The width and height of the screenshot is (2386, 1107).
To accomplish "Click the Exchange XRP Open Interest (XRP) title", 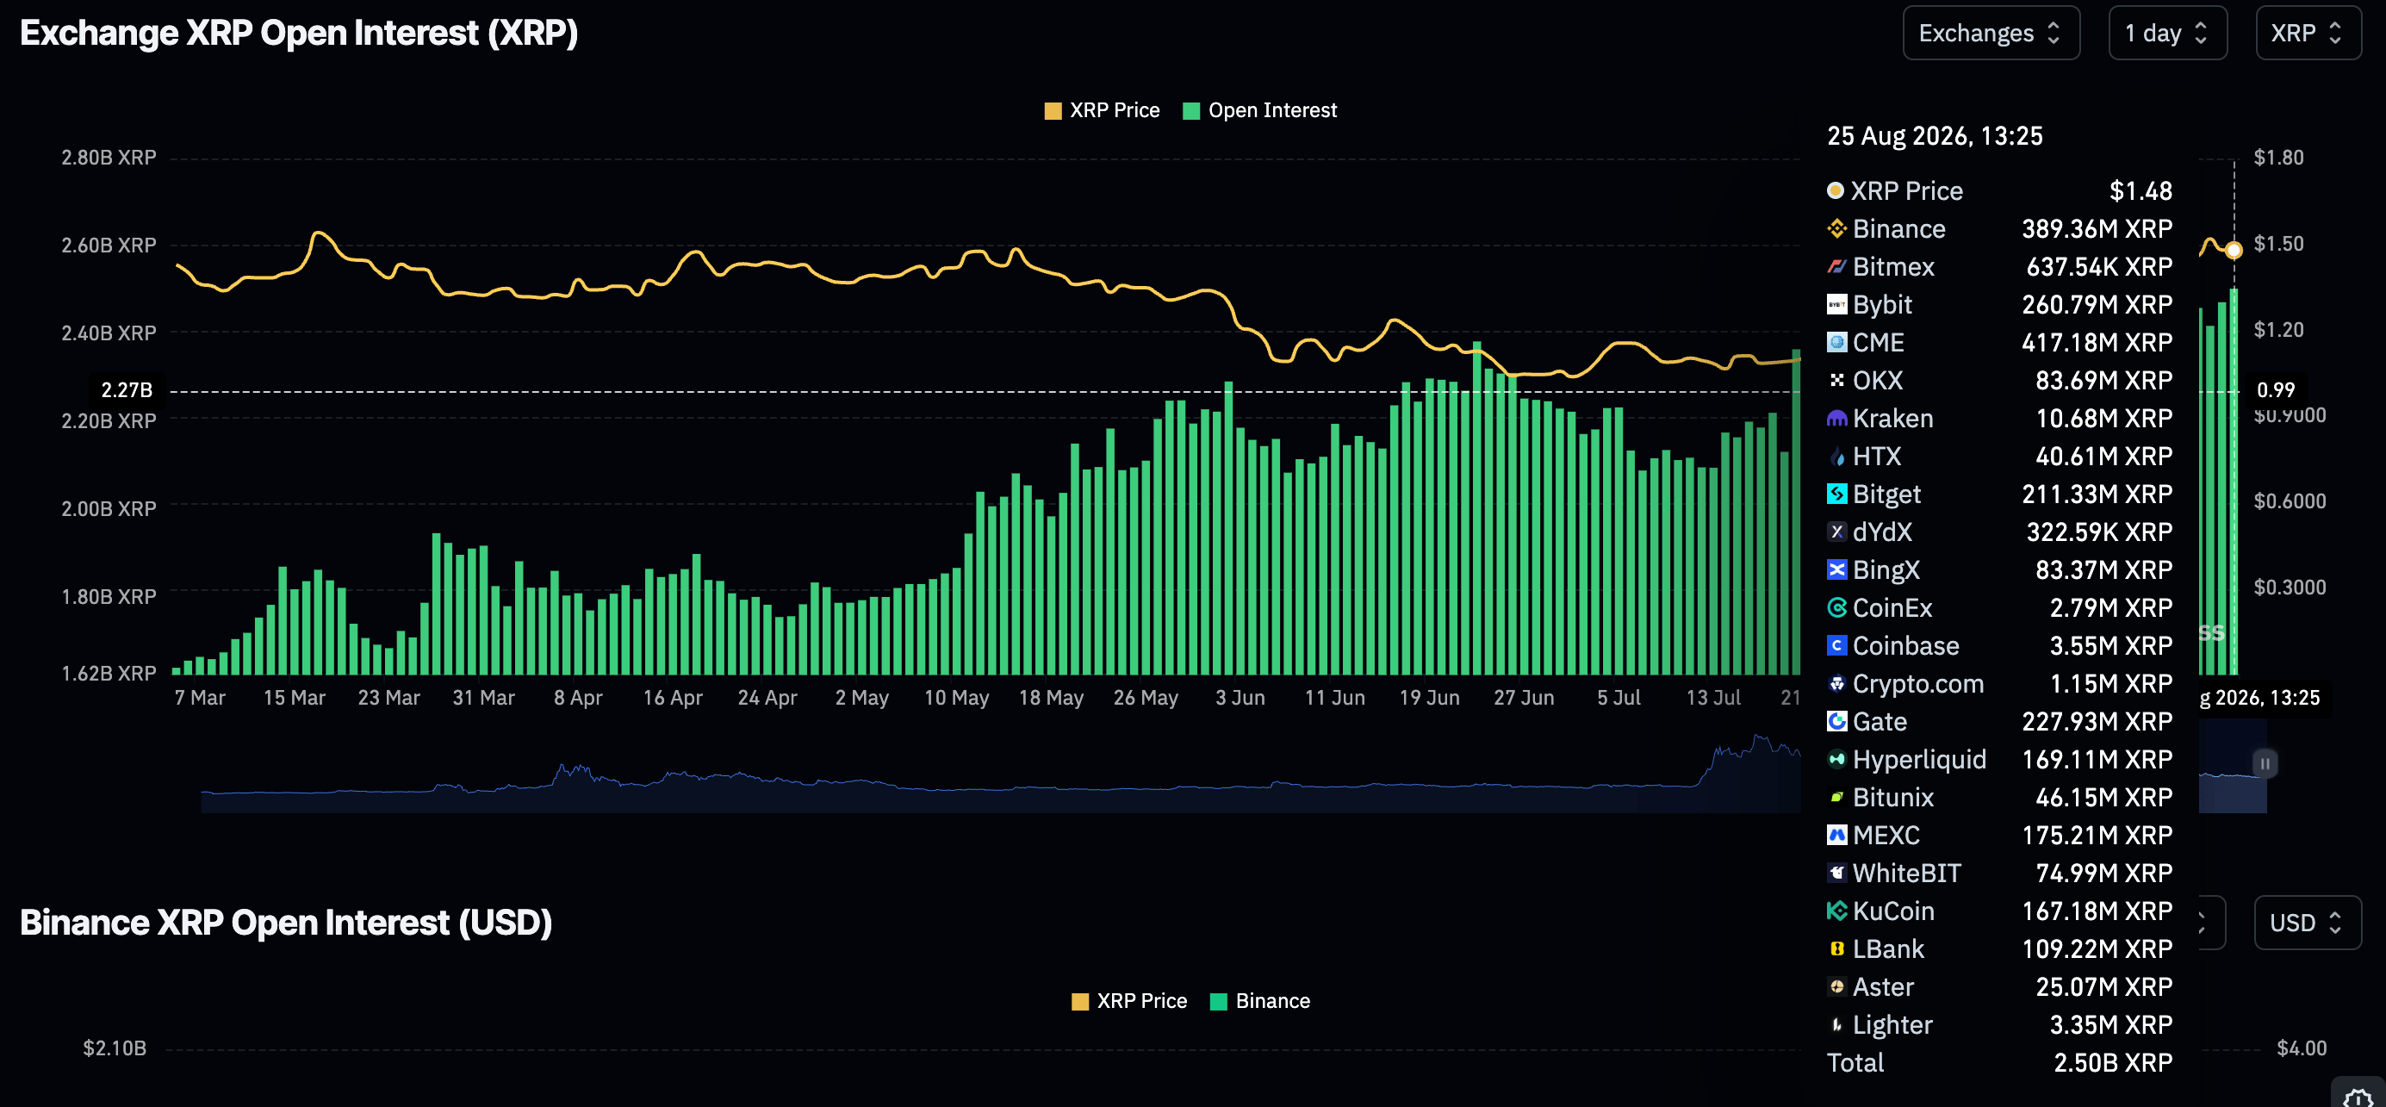I will point(298,34).
